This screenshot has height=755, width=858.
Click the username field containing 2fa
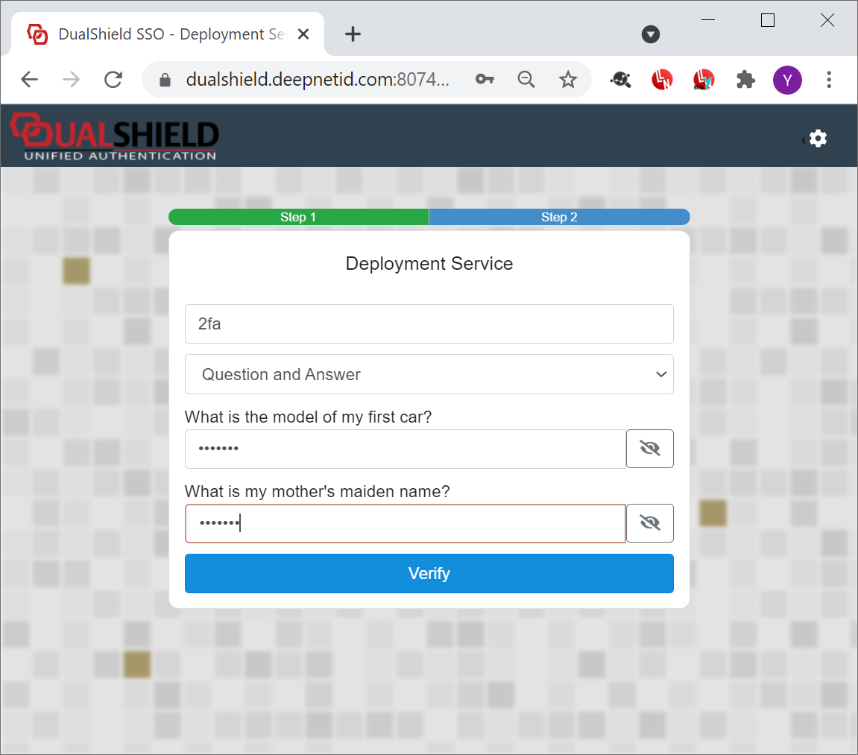tap(429, 323)
